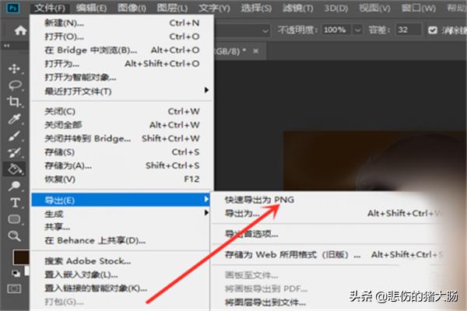Open the 图像(I) menu
467x311 pixels.
point(132,8)
